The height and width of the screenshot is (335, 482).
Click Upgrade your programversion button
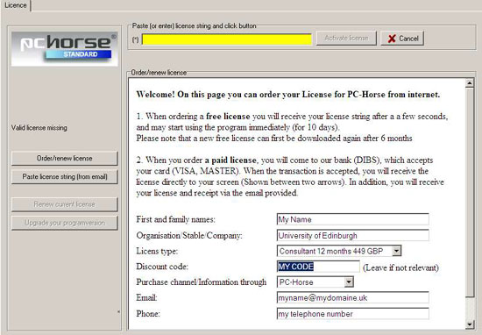[x=65, y=223]
